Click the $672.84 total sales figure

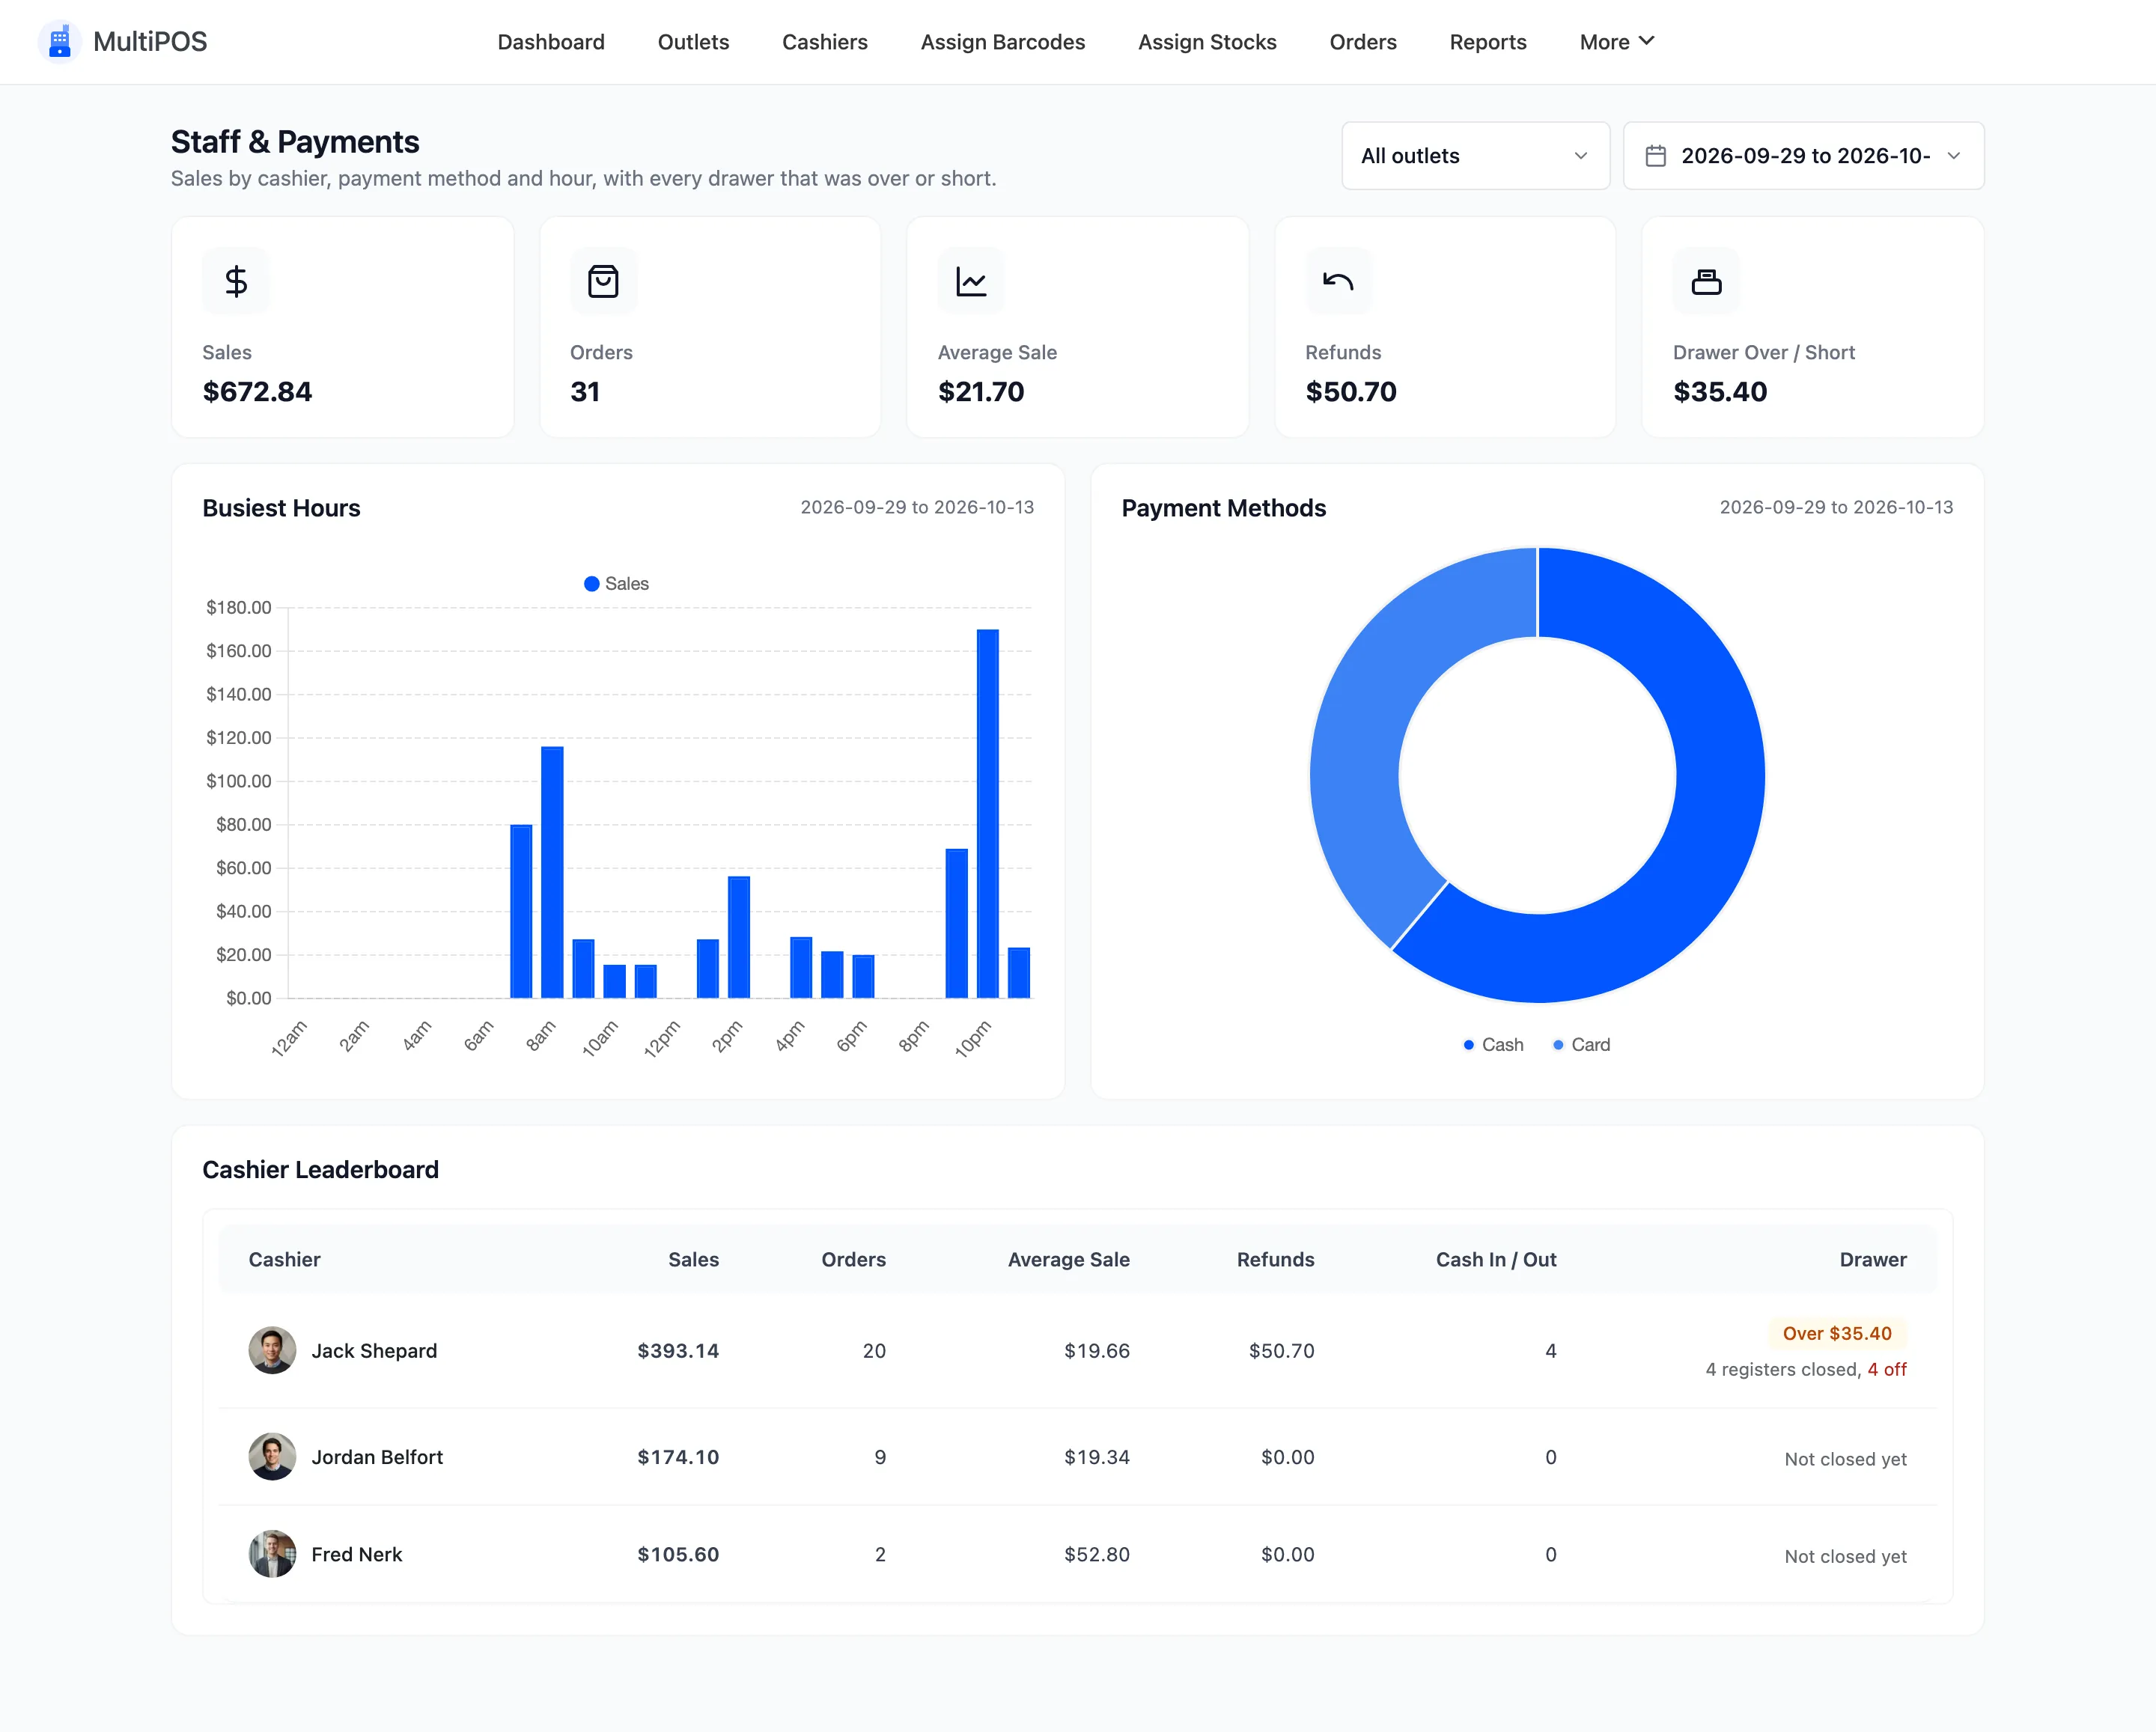[257, 391]
